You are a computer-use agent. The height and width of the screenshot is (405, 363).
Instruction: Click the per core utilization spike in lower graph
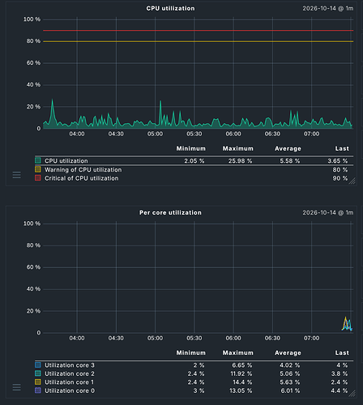[347, 324]
